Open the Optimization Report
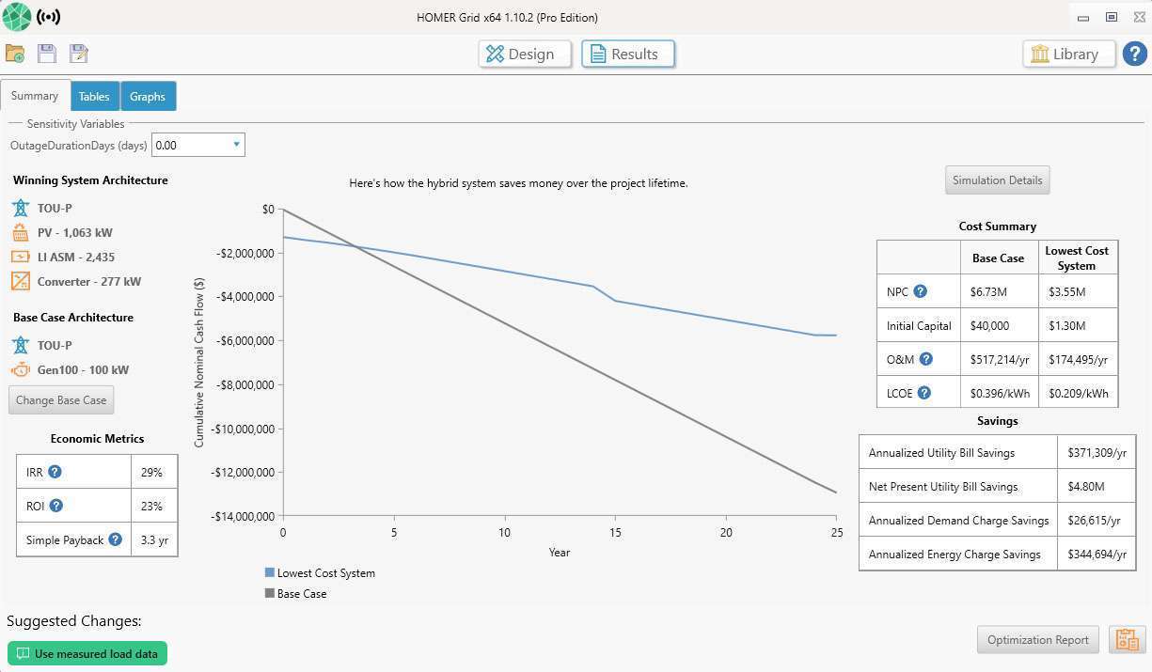The image size is (1152, 672). tap(1037, 640)
